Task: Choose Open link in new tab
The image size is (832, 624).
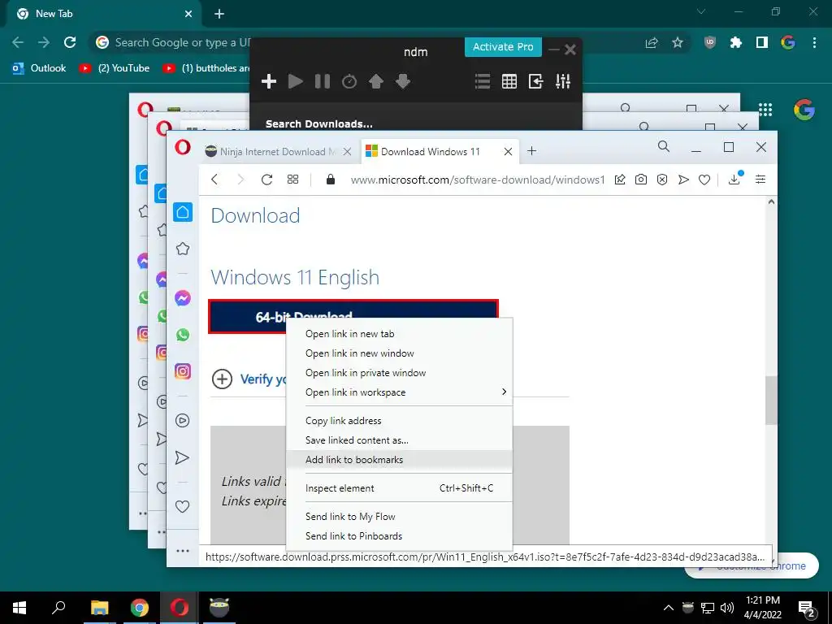Action: pyautogui.click(x=399, y=334)
